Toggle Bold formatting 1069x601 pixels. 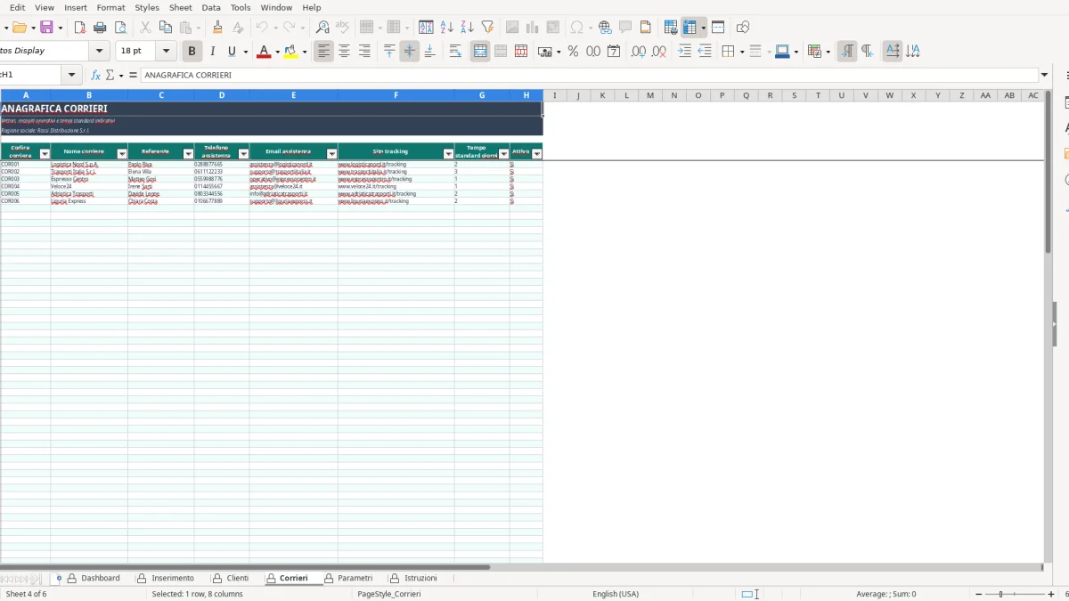[x=192, y=52]
